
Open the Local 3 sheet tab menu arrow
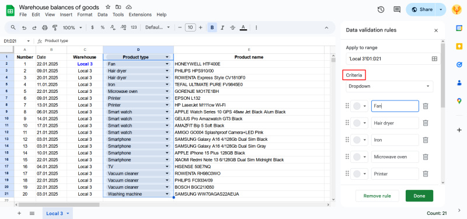point(68,213)
